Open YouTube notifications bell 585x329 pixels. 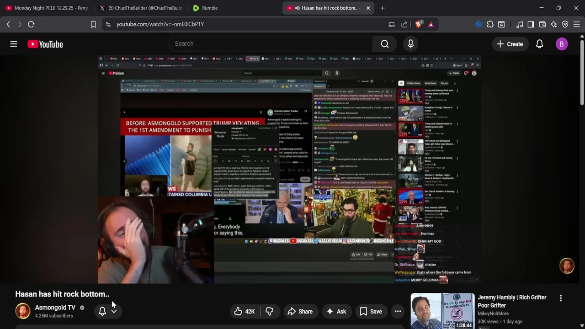coord(540,44)
